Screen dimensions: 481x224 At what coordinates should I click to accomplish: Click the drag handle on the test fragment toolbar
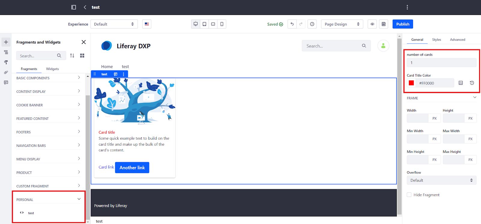click(95, 74)
